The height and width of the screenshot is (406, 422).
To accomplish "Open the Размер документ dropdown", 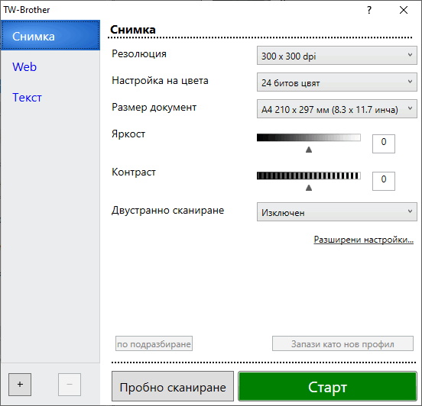I will [x=337, y=109].
